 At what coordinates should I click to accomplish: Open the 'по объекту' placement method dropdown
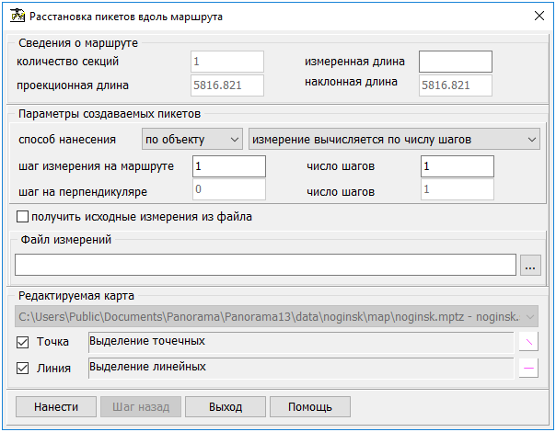click(x=191, y=140)
